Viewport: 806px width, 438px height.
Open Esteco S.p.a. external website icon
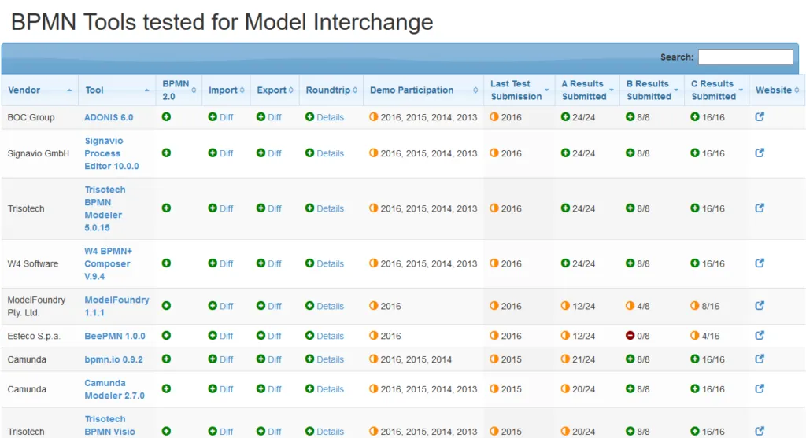[760, 336]
